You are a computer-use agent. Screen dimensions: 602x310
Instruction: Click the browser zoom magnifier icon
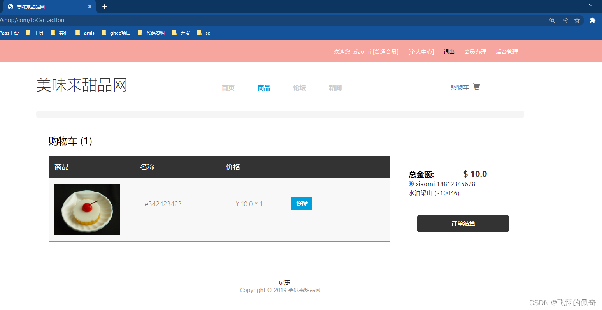pyautogui.click(x=552, y=20)
